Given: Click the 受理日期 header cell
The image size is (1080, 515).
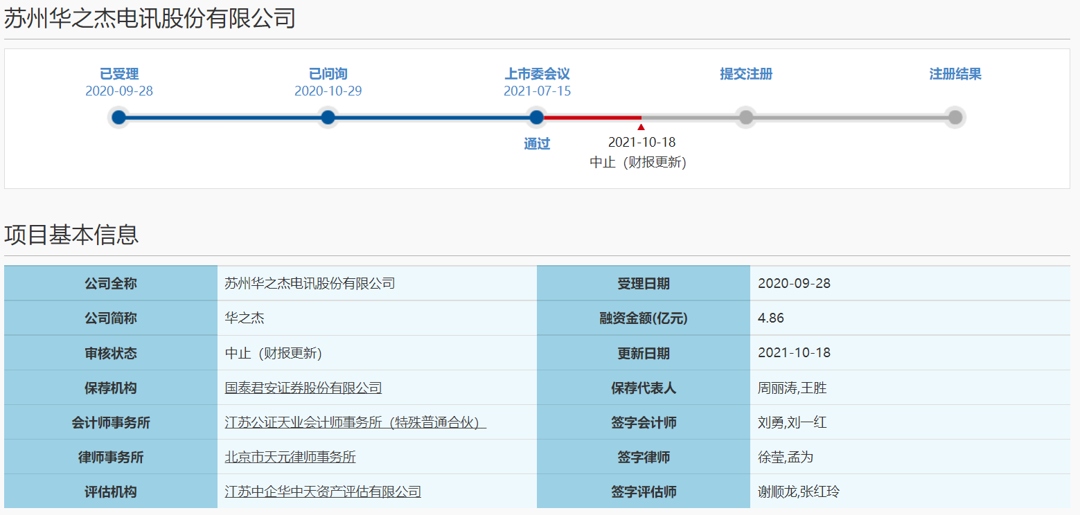Looking at the screenshot, I should tap(644, 284).
